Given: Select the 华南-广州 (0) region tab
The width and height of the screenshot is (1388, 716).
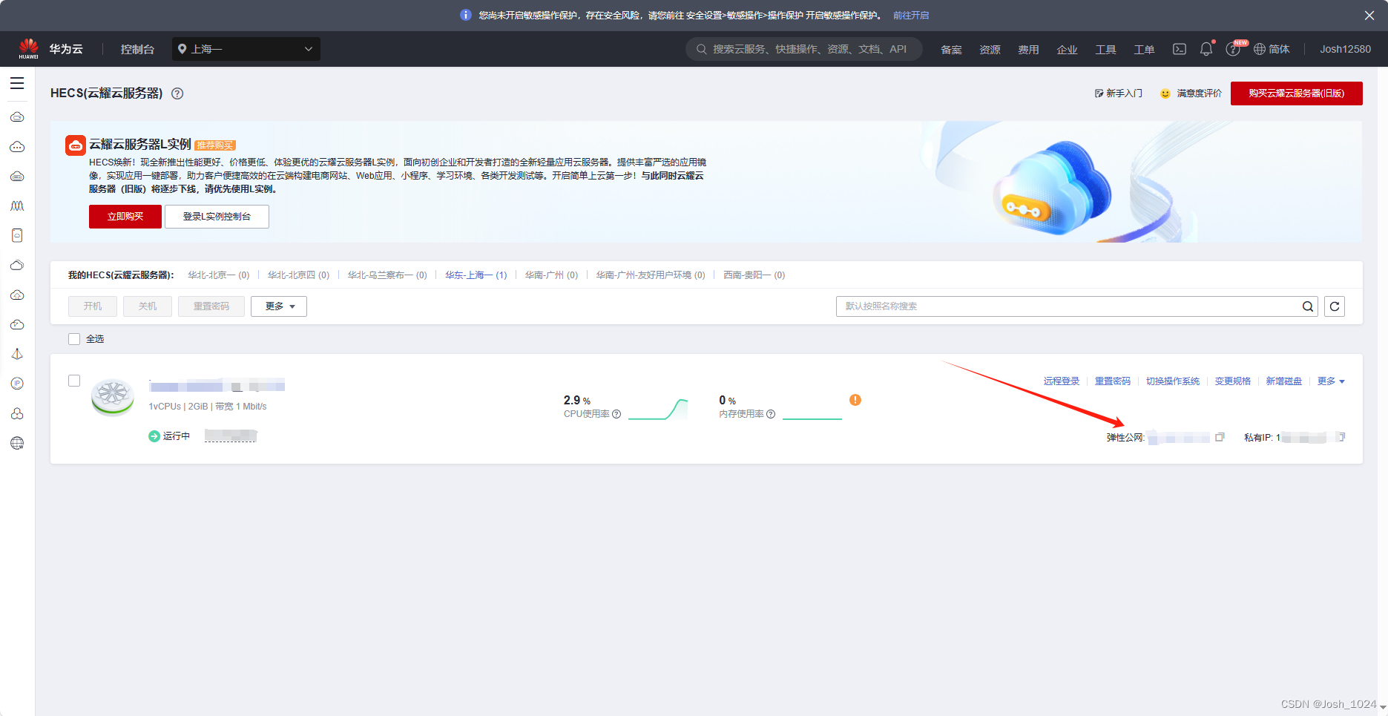Looking at the screenshot, I should pyautogui.click(x=552, y=275).
